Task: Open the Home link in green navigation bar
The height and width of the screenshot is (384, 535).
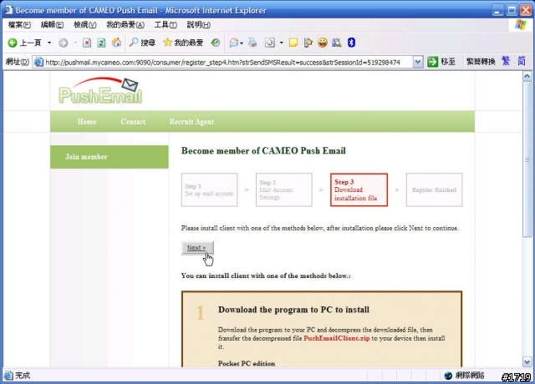Action: (x=87, y=122)
